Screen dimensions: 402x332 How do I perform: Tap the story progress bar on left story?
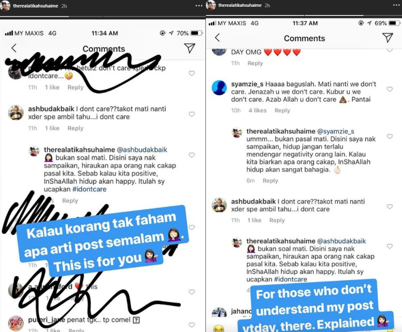103,17
